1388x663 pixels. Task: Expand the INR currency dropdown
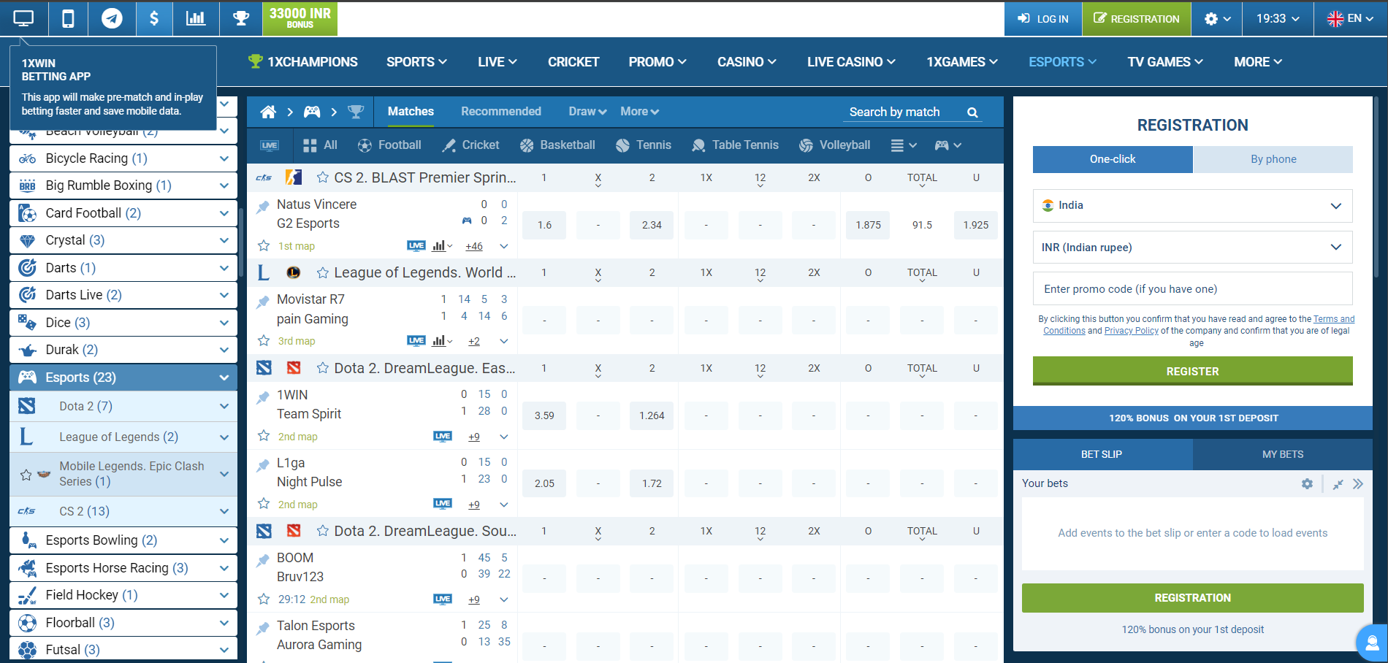click(1192, 248)
